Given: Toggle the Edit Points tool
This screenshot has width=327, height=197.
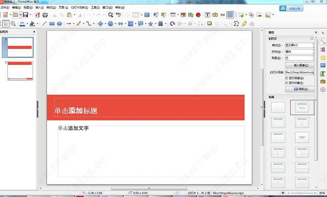Looking at the screenshot, I should coord(236,24).
